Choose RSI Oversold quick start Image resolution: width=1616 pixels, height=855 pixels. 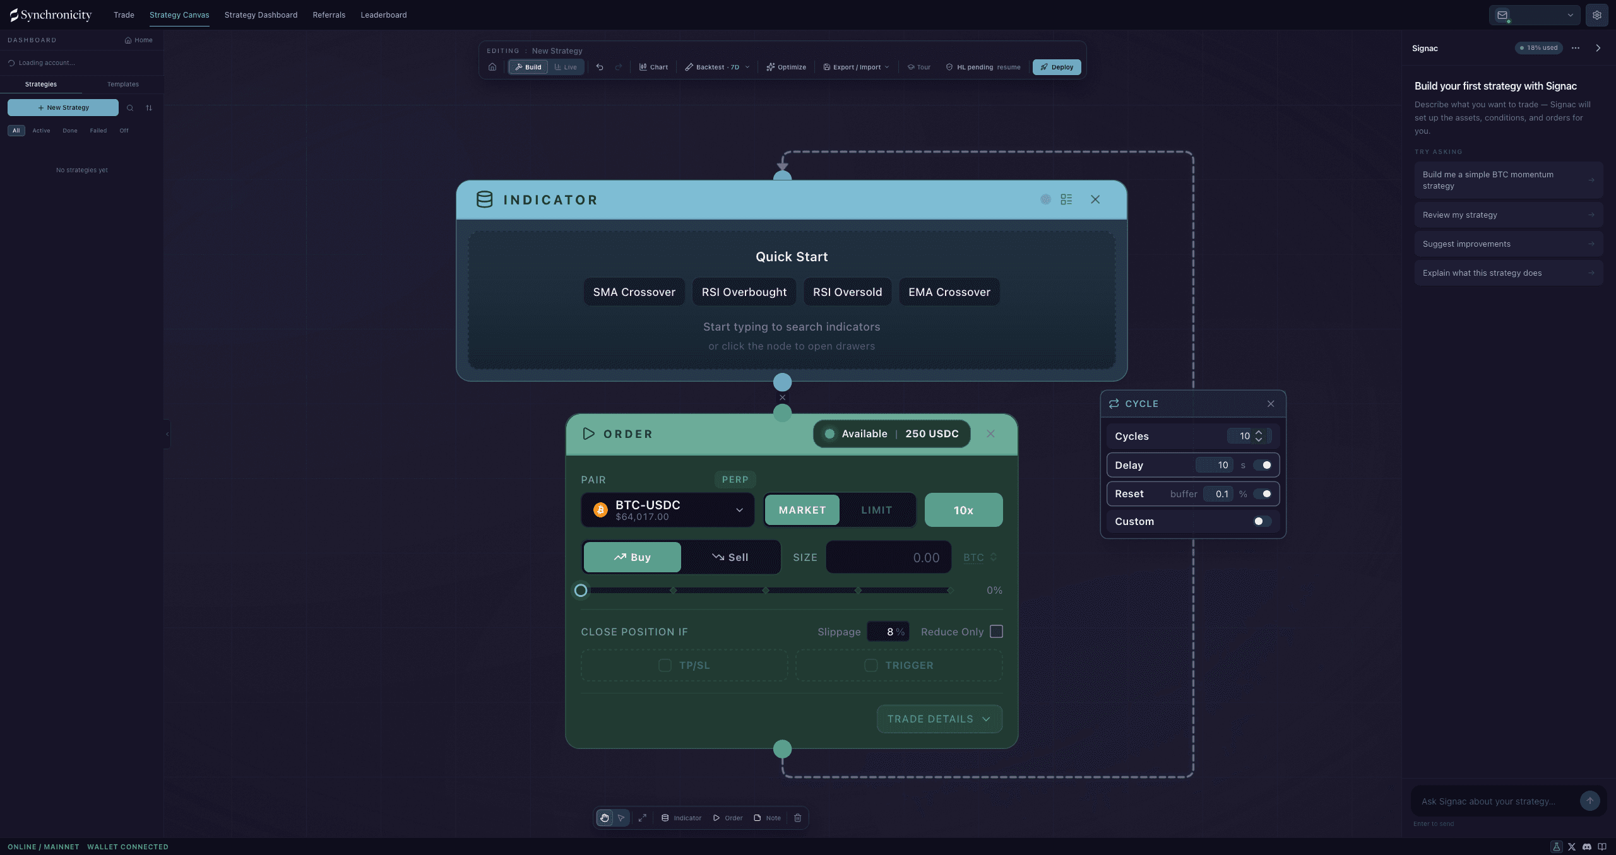pos(847,292)
